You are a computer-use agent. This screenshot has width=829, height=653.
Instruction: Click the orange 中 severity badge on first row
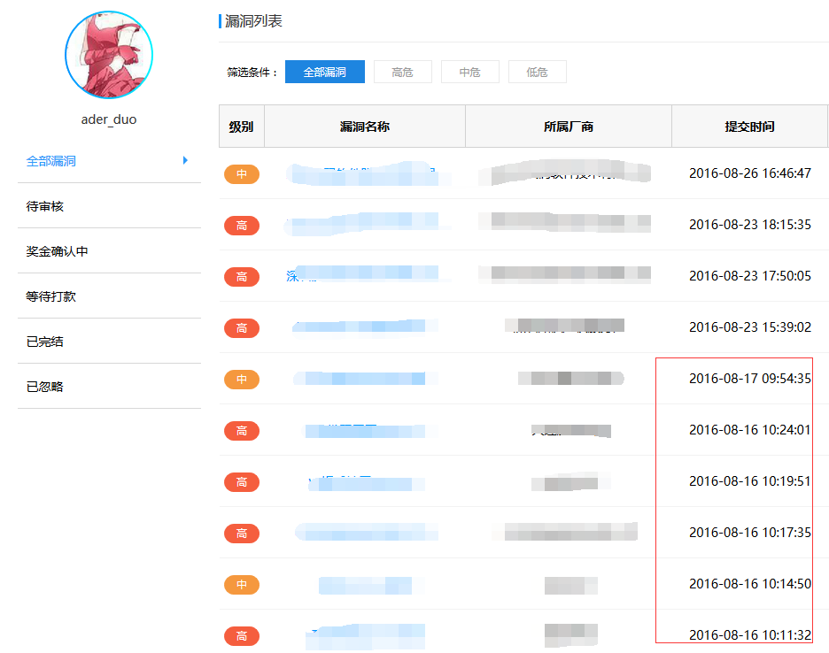[x=241, y=174]
